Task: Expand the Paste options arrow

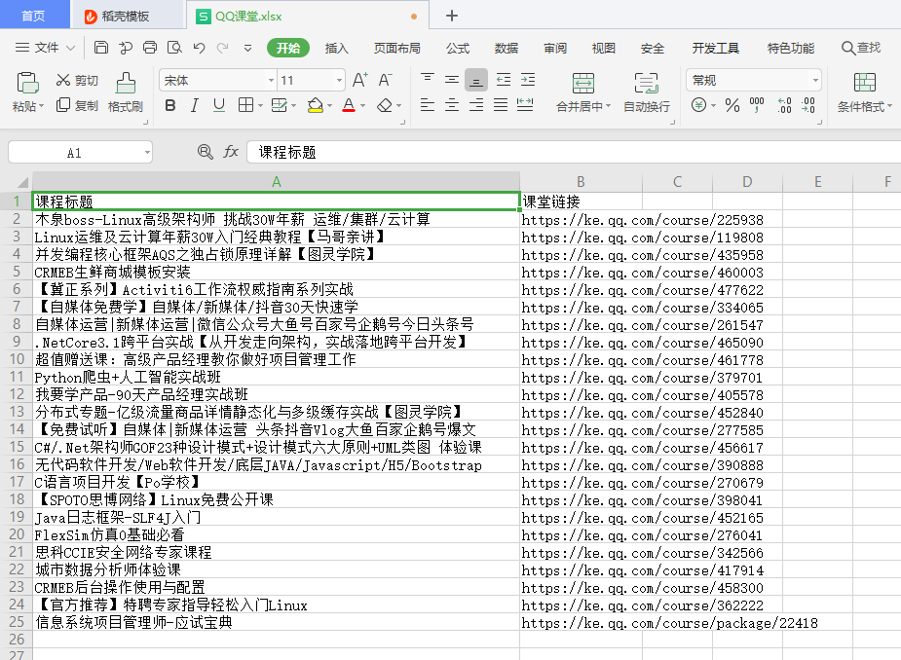Action: tap(41, 106)
